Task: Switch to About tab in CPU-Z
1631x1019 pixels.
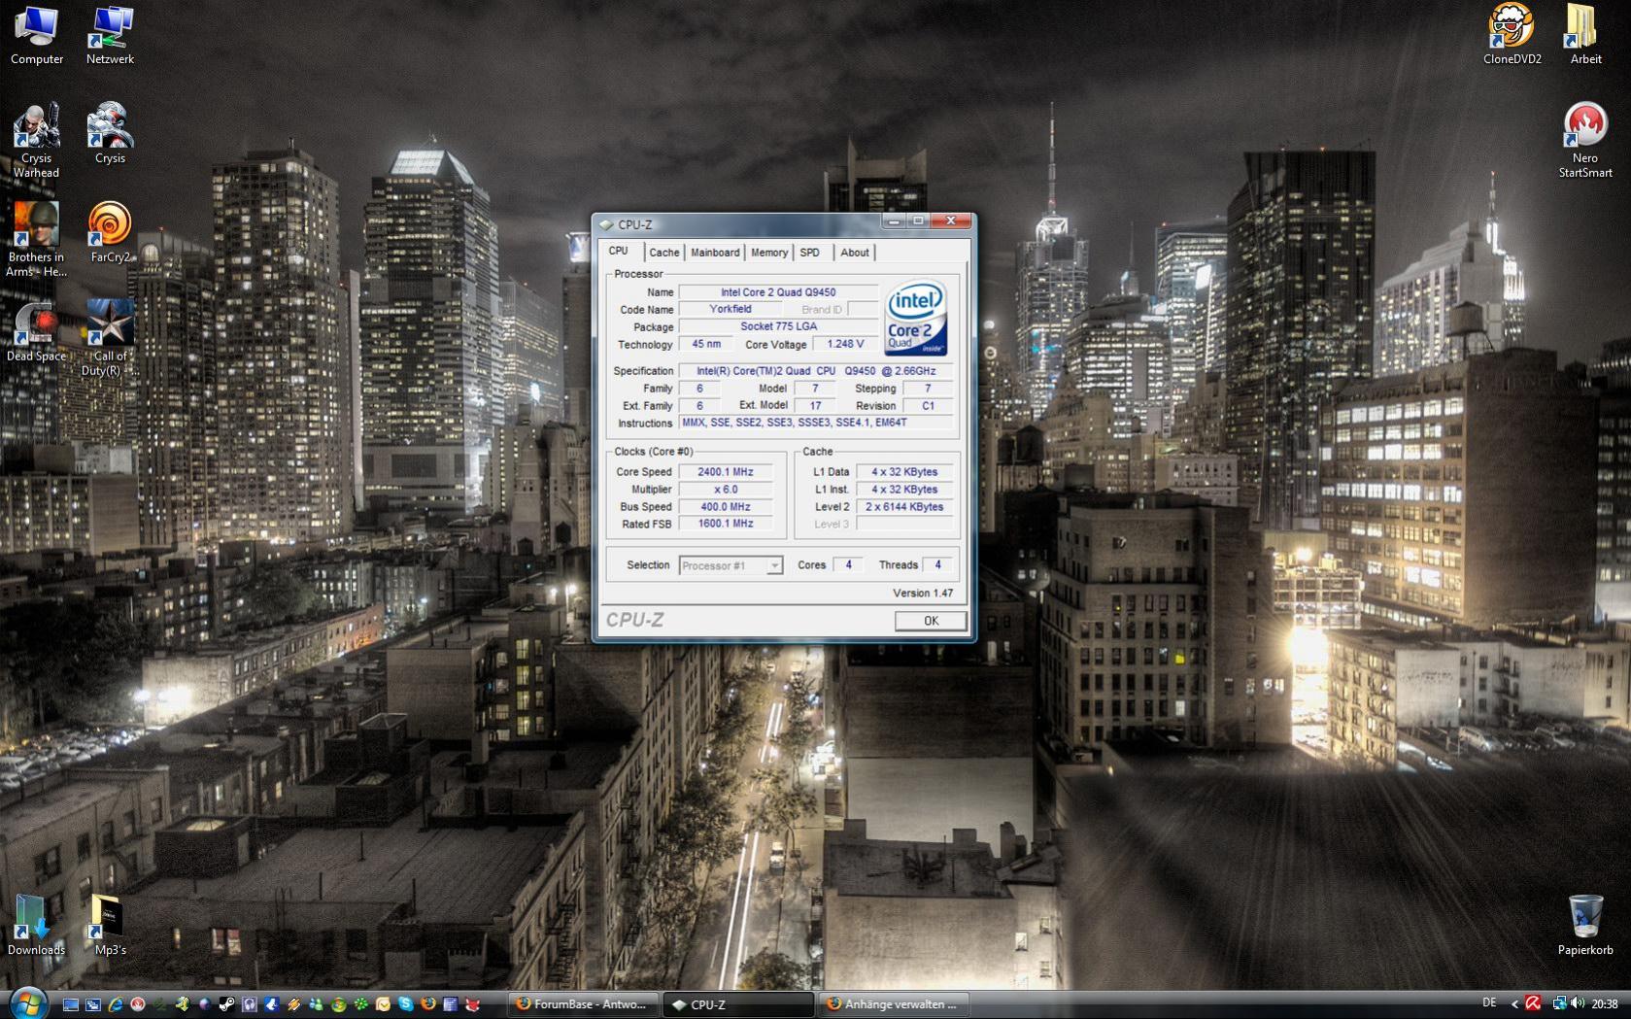Action: click(855, 253)
